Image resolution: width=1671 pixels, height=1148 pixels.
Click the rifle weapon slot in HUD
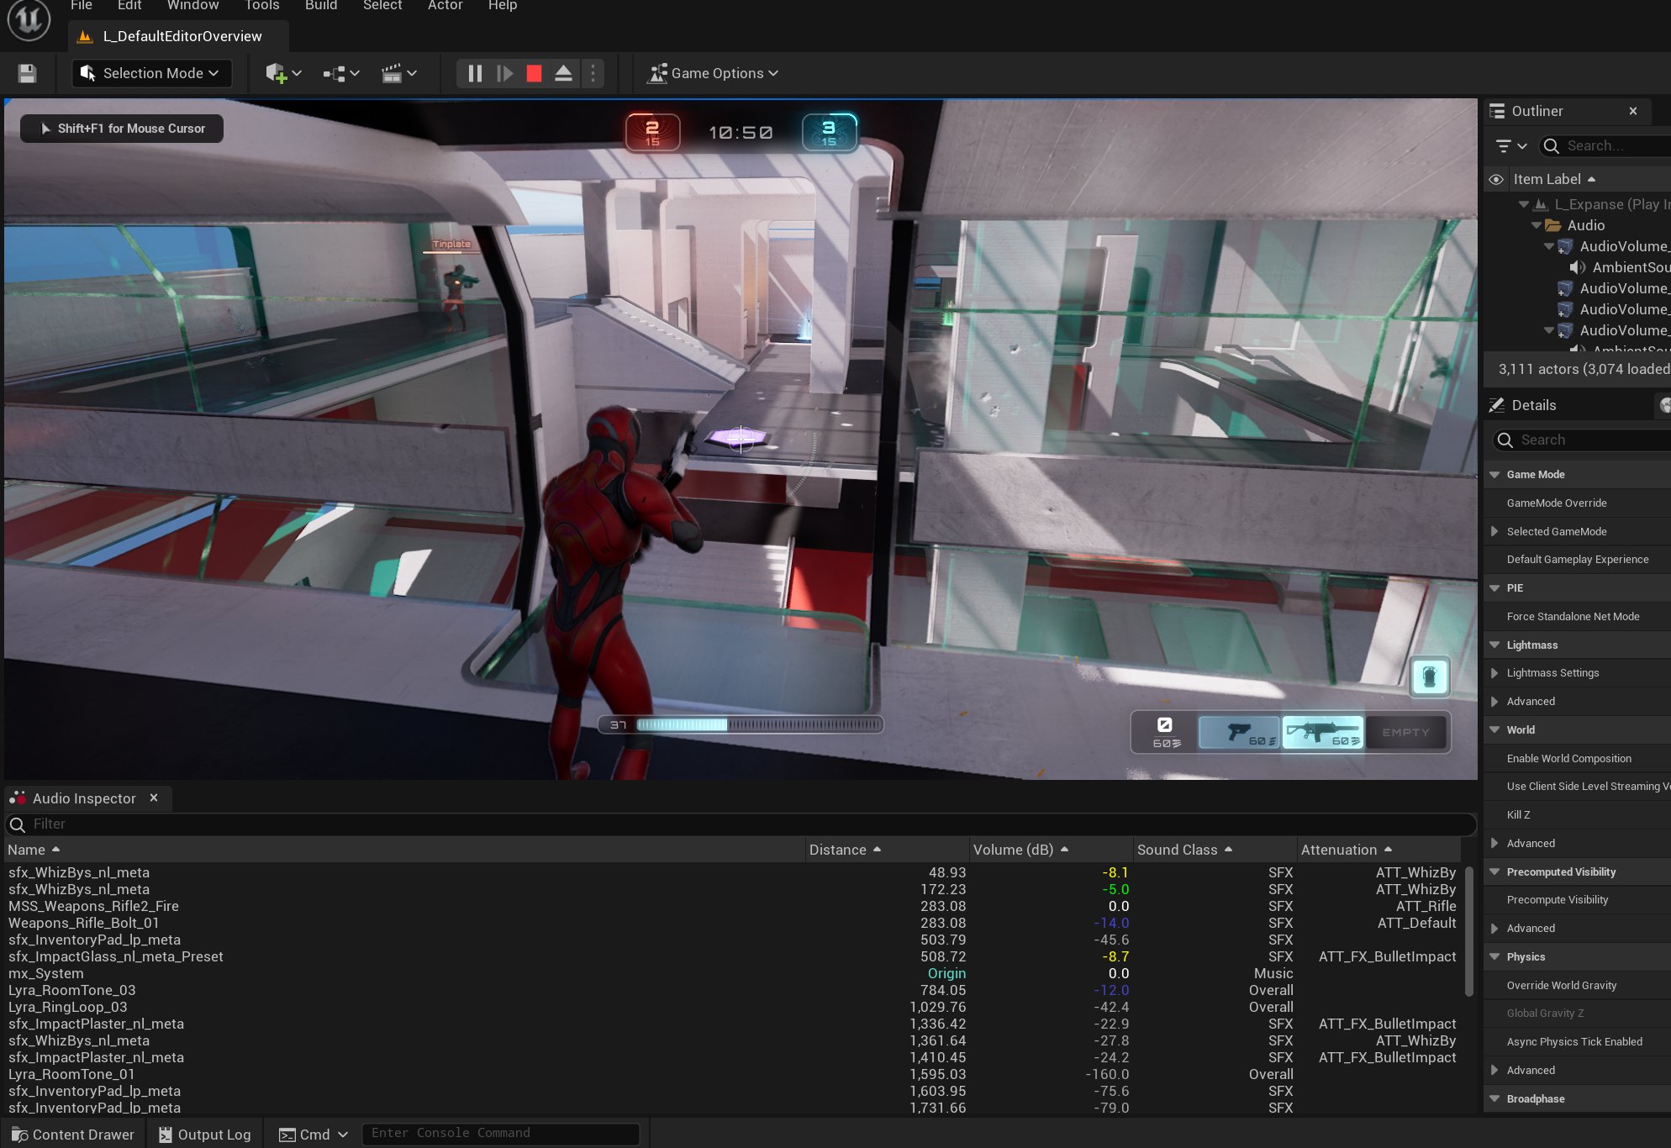pyautogui.click(x=1323, y=733)
